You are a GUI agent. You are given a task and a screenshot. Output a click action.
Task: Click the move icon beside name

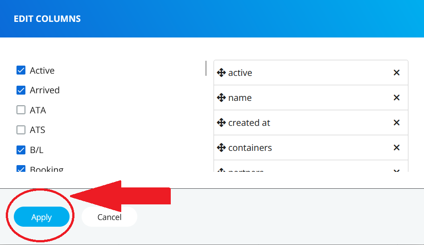pyautogui.click(x=222, y=98)
